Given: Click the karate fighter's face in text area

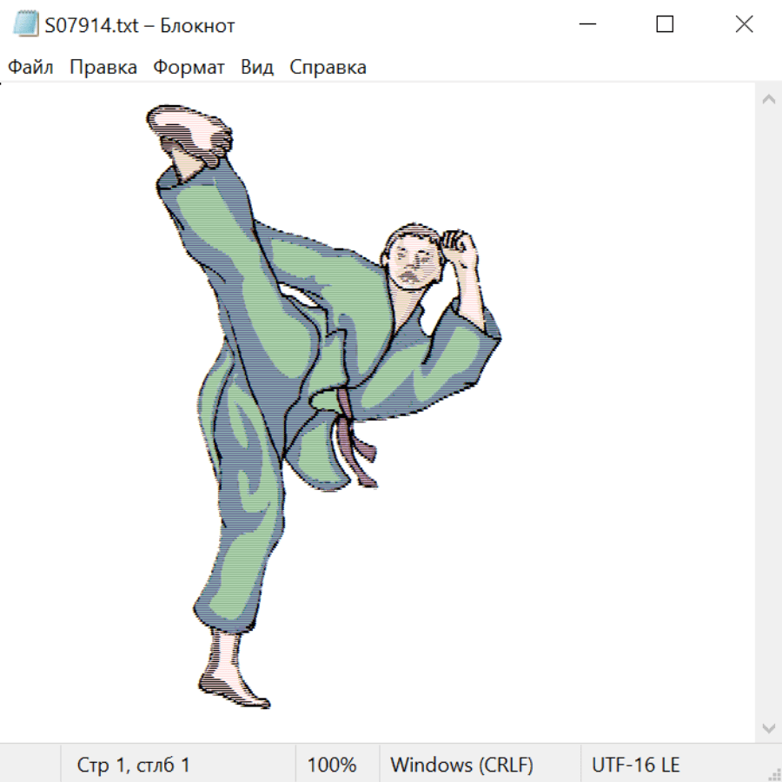Looking at the screenshot, I should coord(412,262).
